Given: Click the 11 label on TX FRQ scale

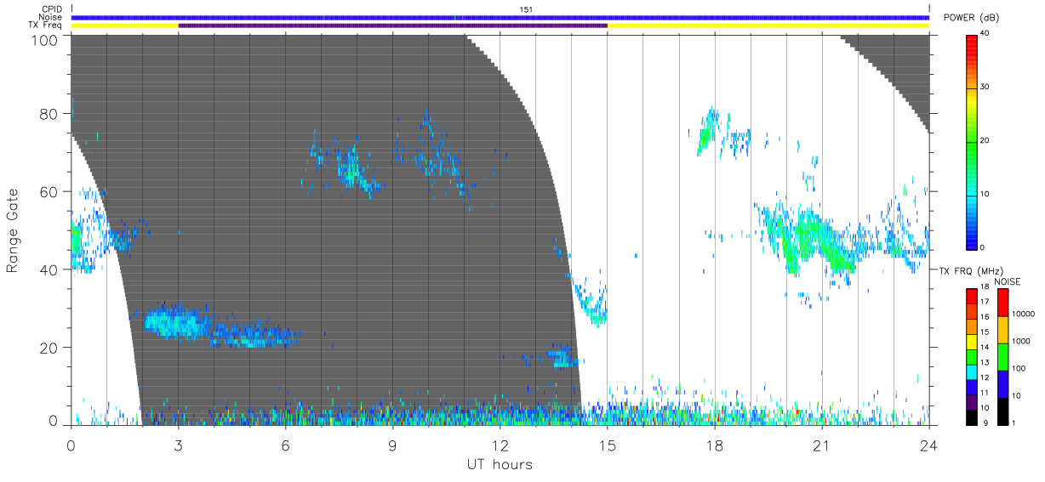Looking at the screenshot, I should tap(986, 393).
